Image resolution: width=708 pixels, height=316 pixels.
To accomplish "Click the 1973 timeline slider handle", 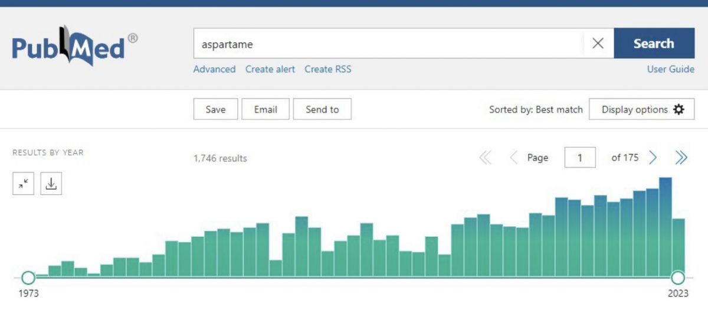I will click(28, 278).
